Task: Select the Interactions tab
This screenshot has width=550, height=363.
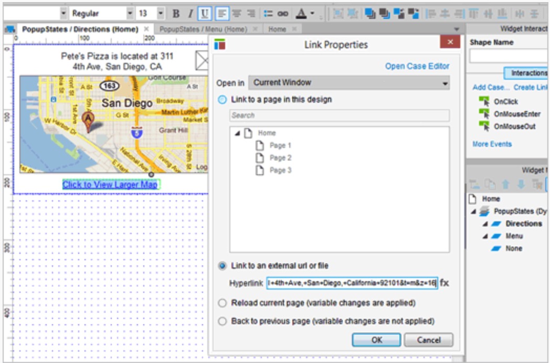Action: (525, 73)
